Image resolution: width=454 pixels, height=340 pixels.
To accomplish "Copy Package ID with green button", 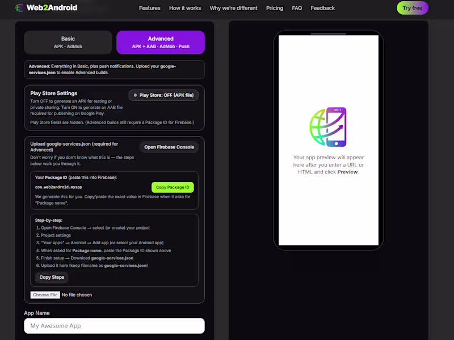I will [x=173, y=187].
